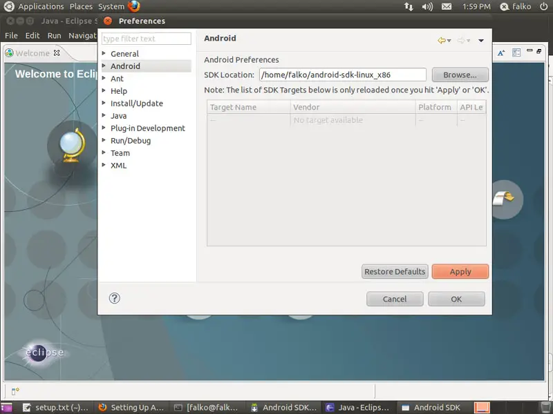Open Eclipse File menu
Viewport: 553px width, 414px height.
11,35
